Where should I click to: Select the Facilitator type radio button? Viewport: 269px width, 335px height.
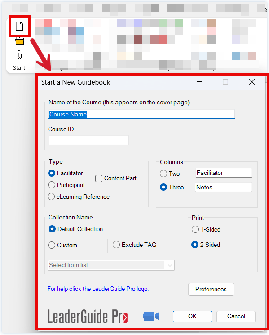tap(52, 173)
